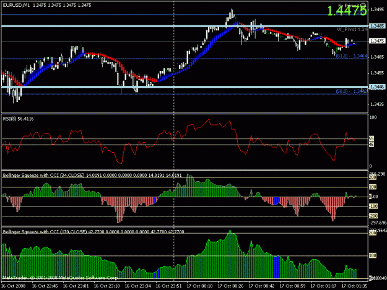Click the expert advisor smiley face icon

[363, 6]
